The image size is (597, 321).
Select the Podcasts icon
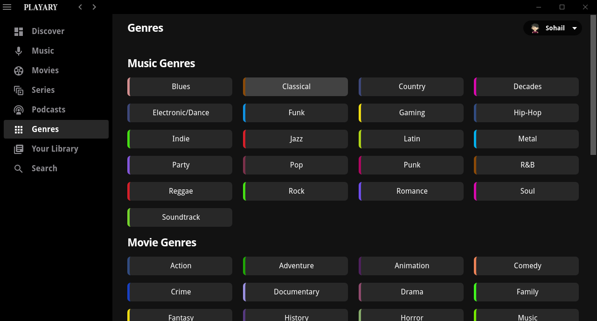coord(19,109)
